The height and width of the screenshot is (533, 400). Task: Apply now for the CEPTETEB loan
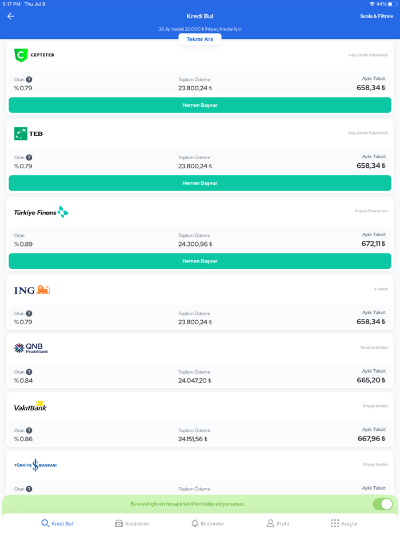pyautogui.click(x=200, y=105)
